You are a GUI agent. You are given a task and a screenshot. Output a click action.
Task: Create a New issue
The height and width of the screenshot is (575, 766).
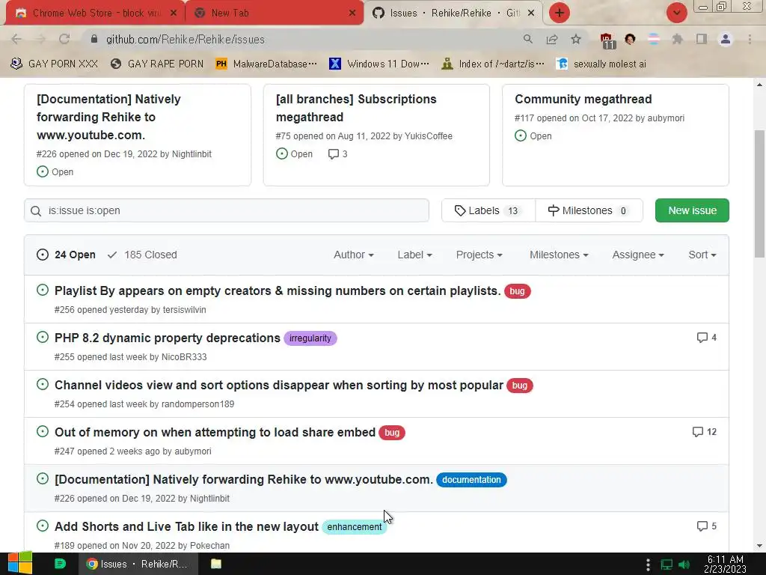click(692, 210)
